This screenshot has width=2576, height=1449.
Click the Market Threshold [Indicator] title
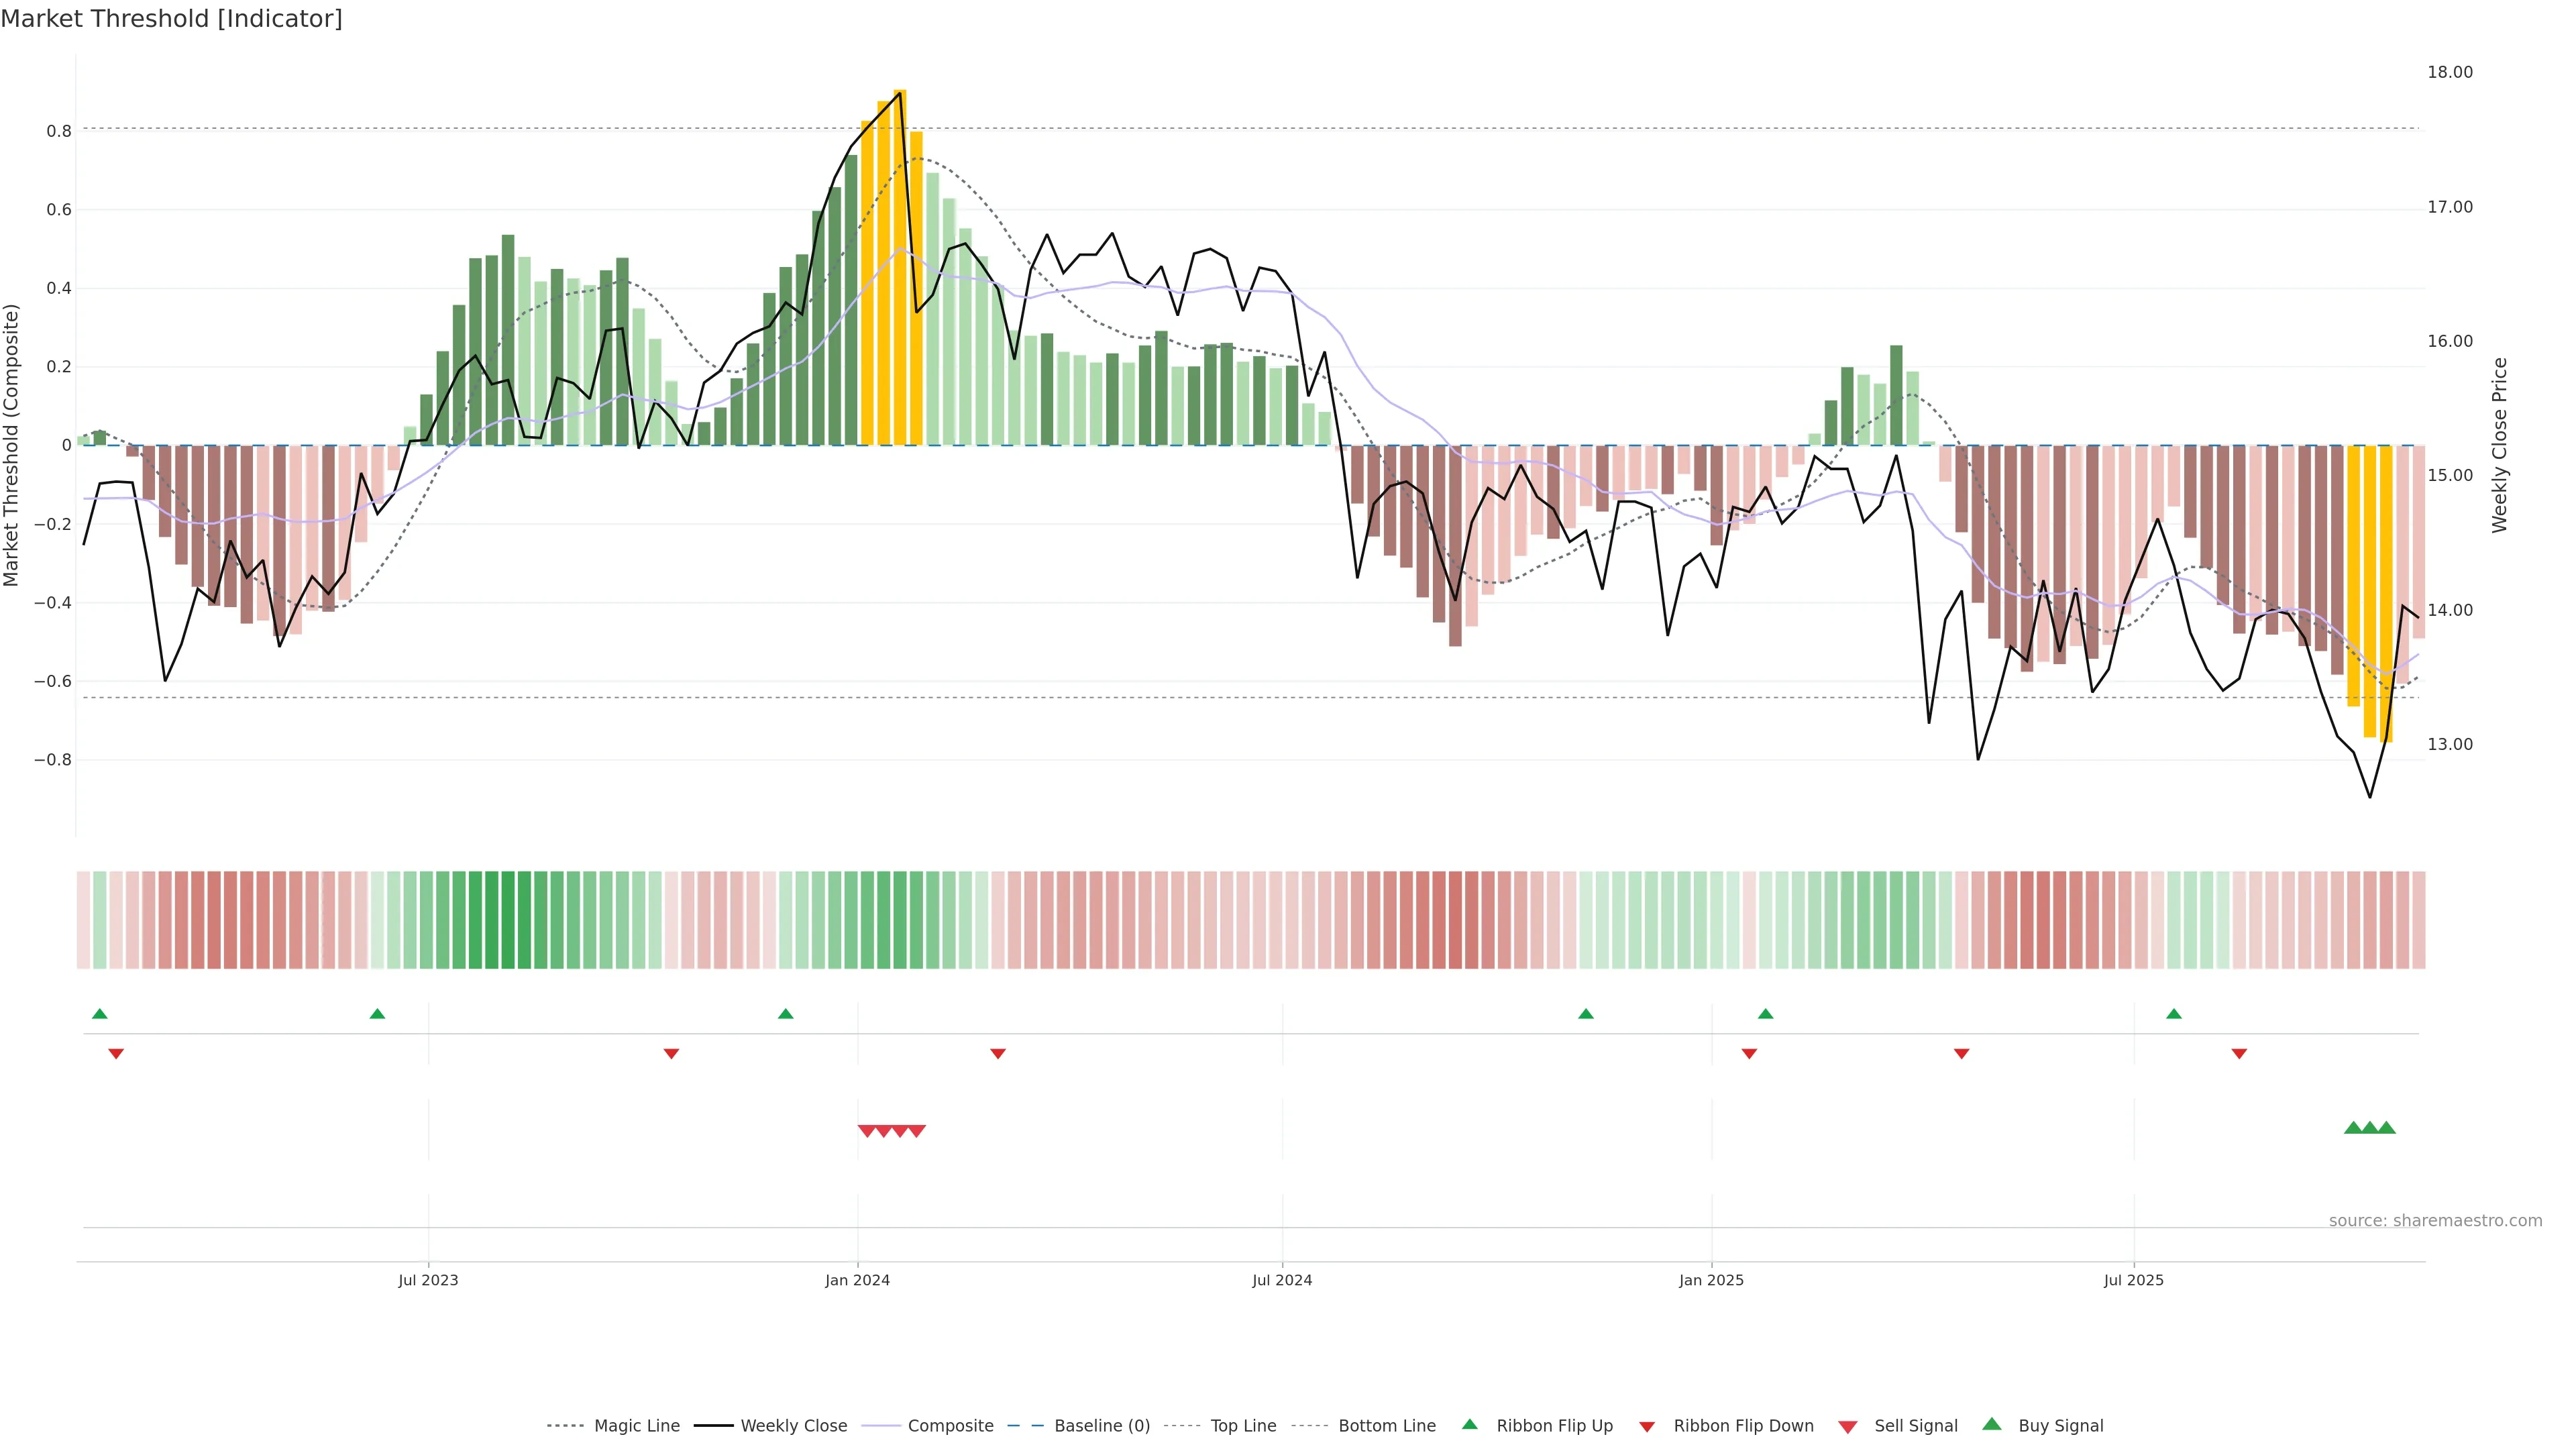coord(171,19)
